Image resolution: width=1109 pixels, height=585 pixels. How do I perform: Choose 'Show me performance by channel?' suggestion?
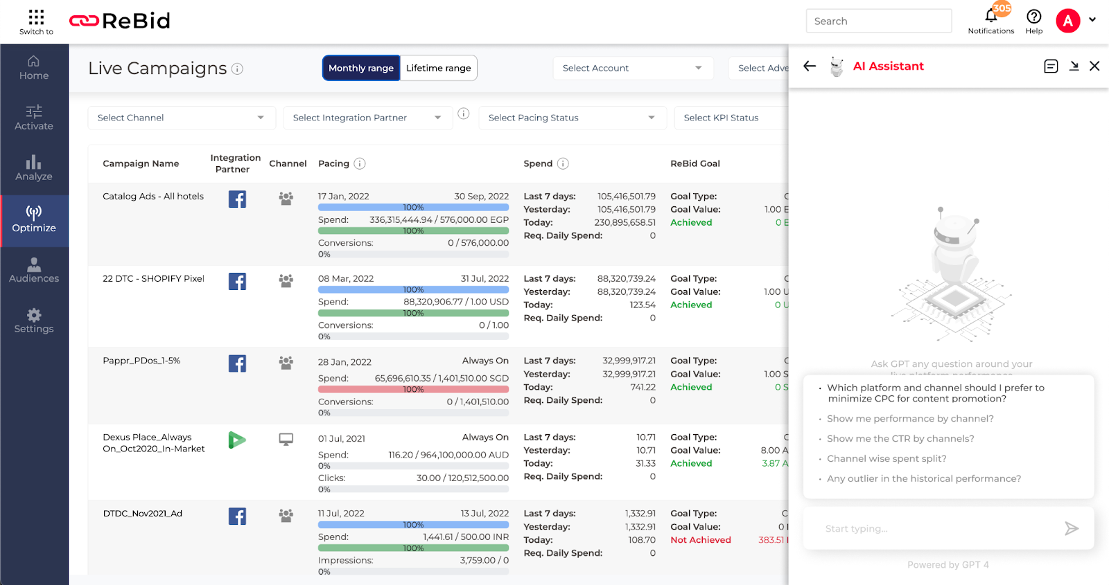point(910,419)
